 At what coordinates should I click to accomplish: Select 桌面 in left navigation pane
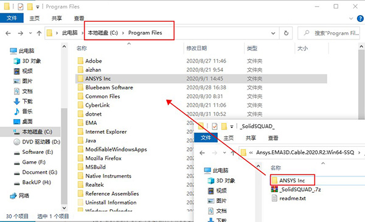click(23, 122)
